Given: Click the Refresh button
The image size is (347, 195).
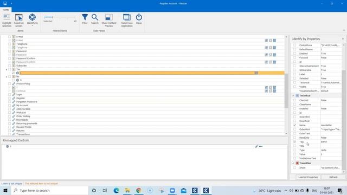Looking at the screenshot, I should click(333, 177).
